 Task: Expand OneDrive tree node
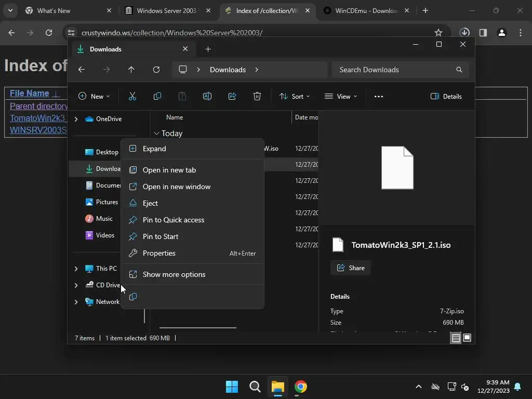[76, 119]
